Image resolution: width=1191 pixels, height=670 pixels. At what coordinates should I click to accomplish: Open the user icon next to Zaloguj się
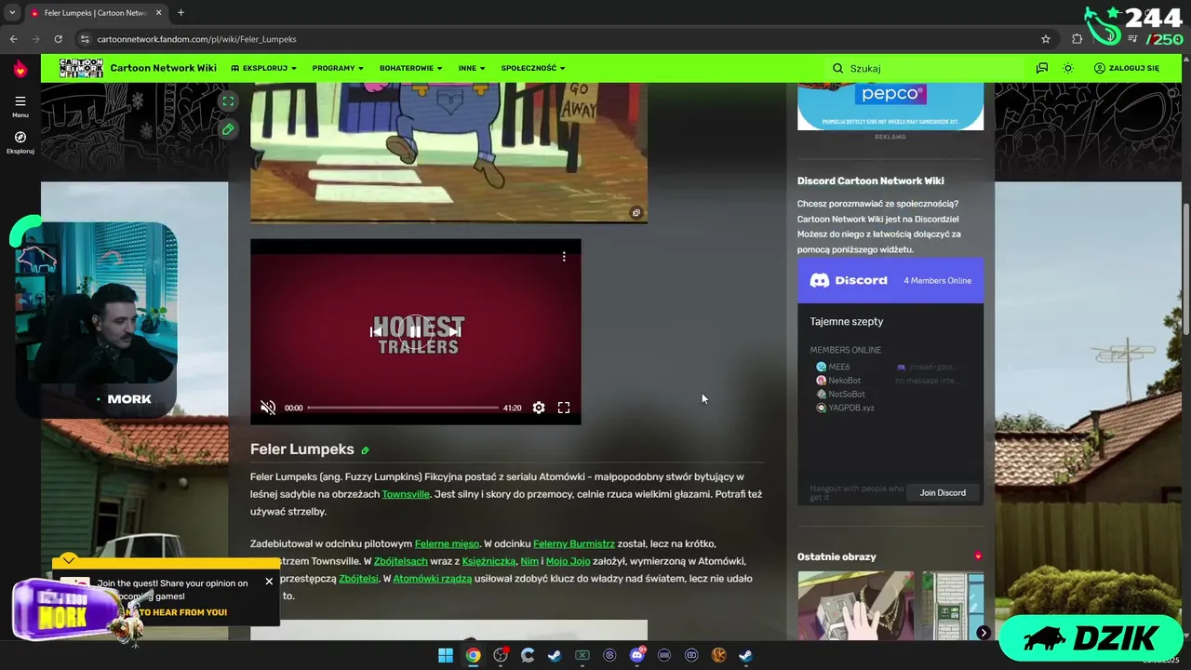pyautogui.click(x=1099, y=68)
